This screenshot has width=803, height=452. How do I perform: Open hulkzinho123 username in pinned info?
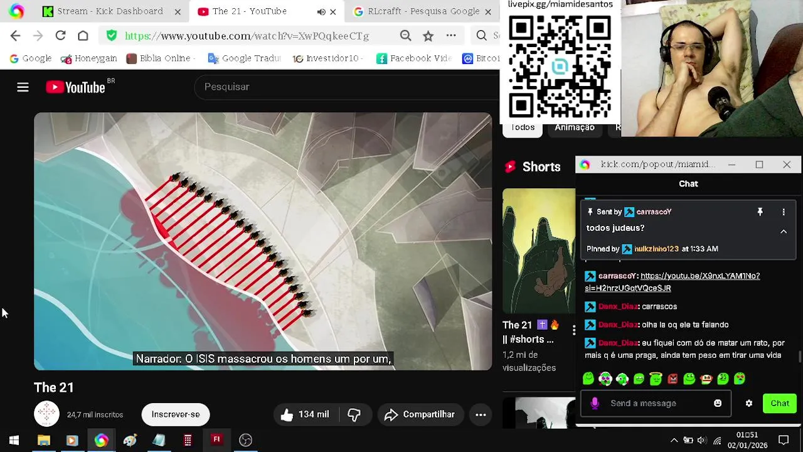(x=656, y=249)
